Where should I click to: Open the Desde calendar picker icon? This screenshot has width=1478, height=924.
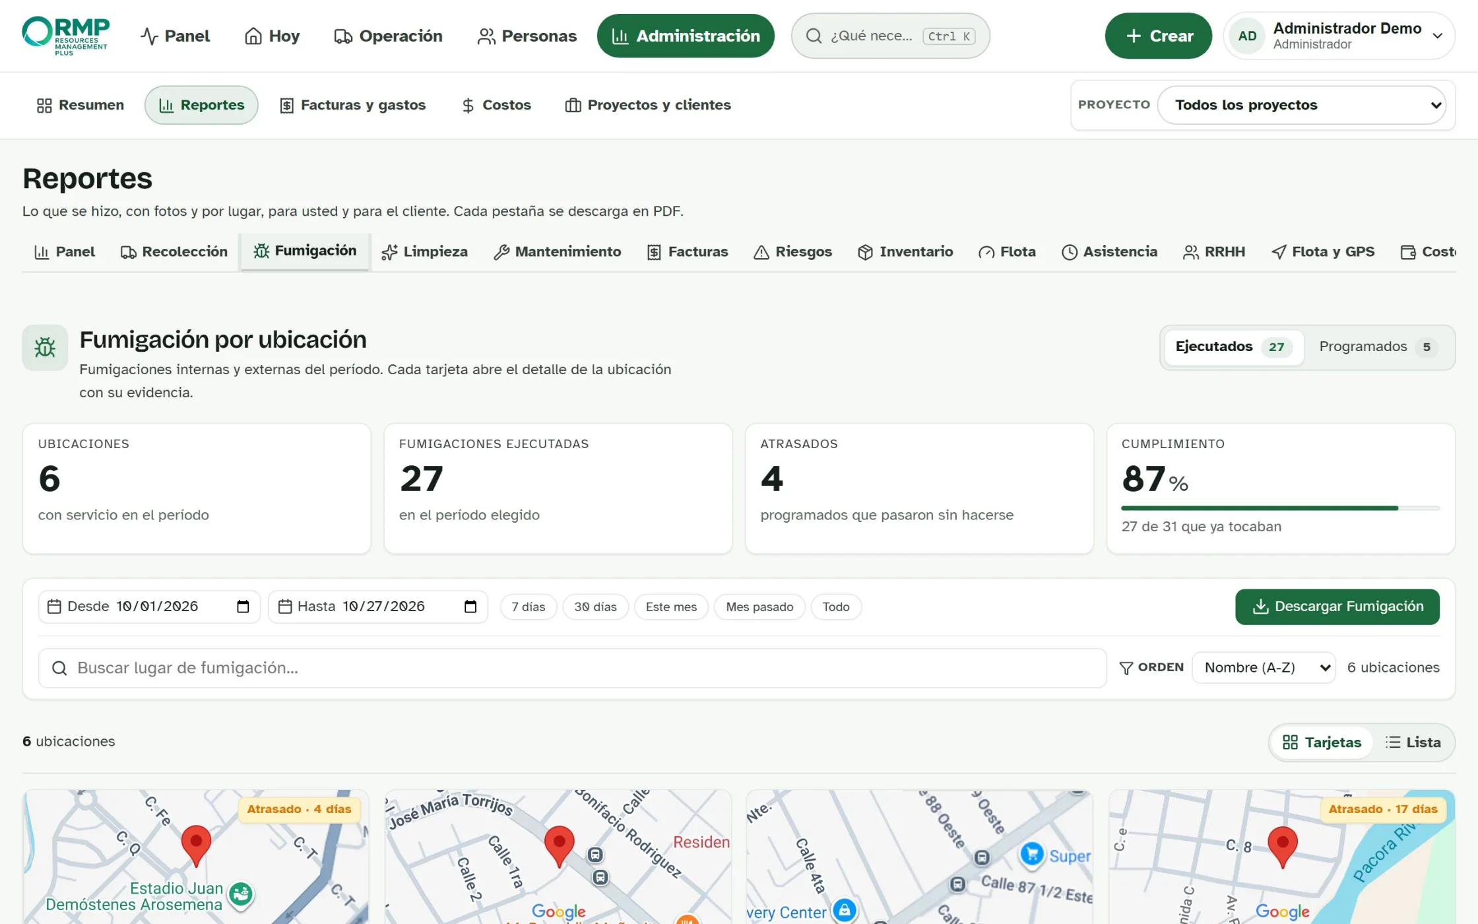(x=243, y=607)
